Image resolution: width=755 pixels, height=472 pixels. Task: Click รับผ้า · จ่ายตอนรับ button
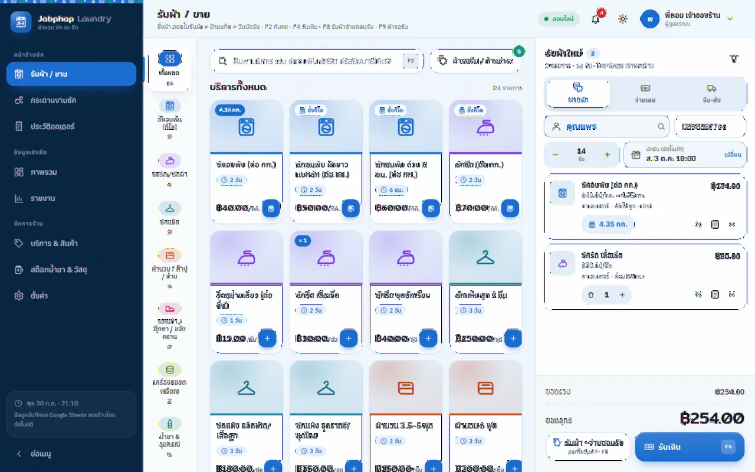(x=588, y=447)
